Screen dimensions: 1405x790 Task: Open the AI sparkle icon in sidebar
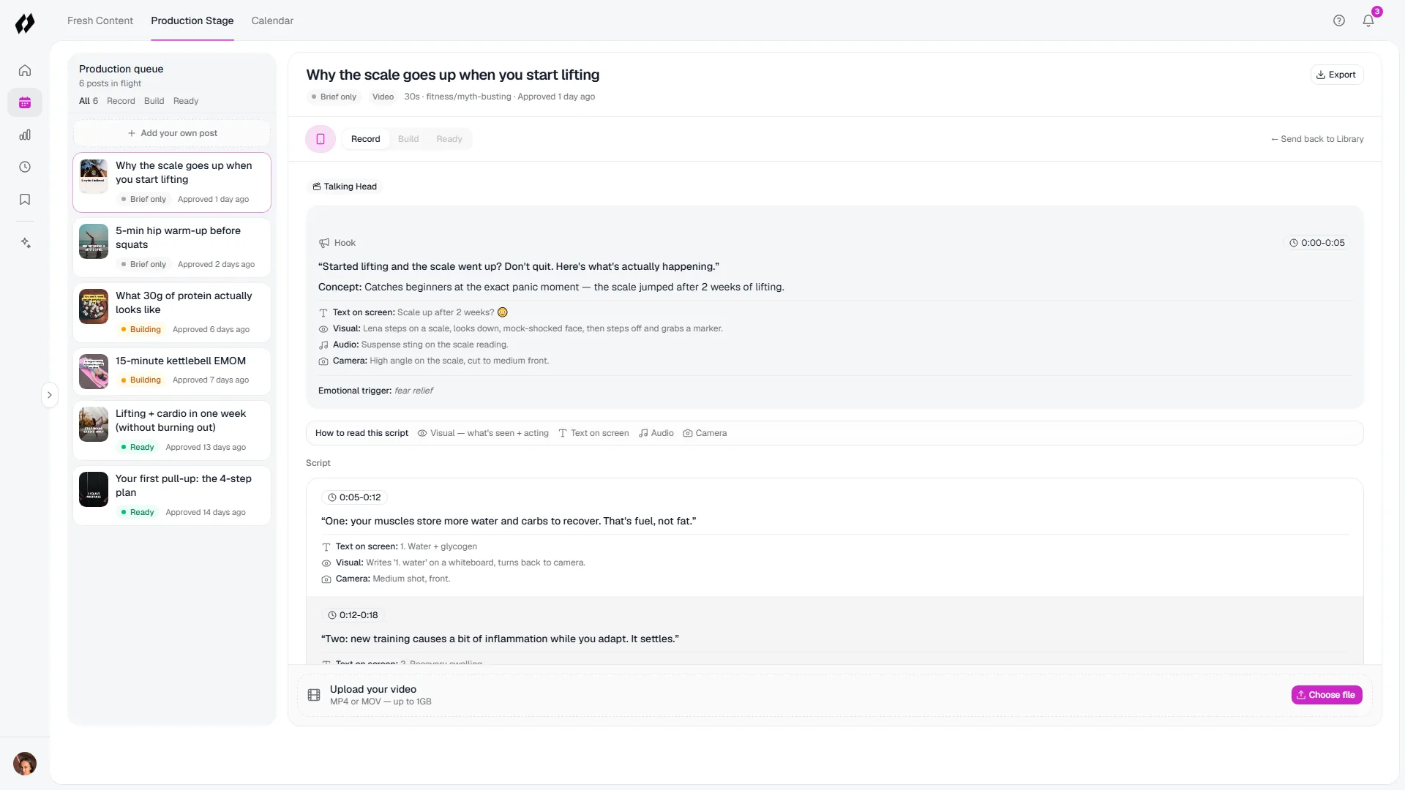25,243
